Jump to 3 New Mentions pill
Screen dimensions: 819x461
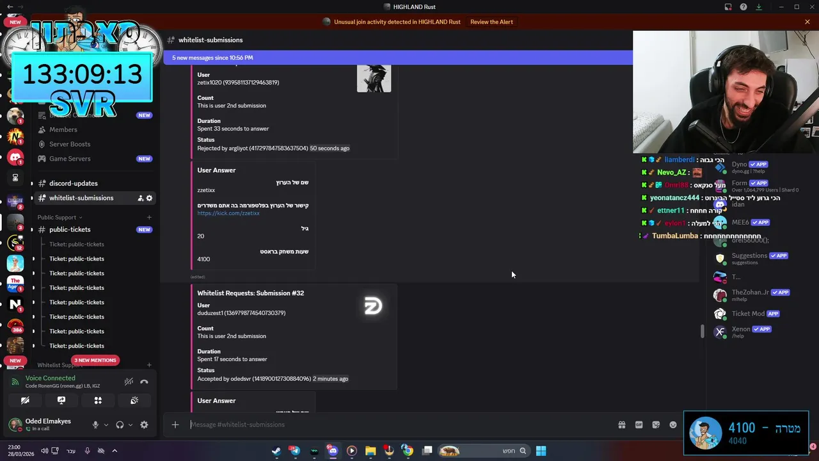pyautogui.click(x=95, y=360)
